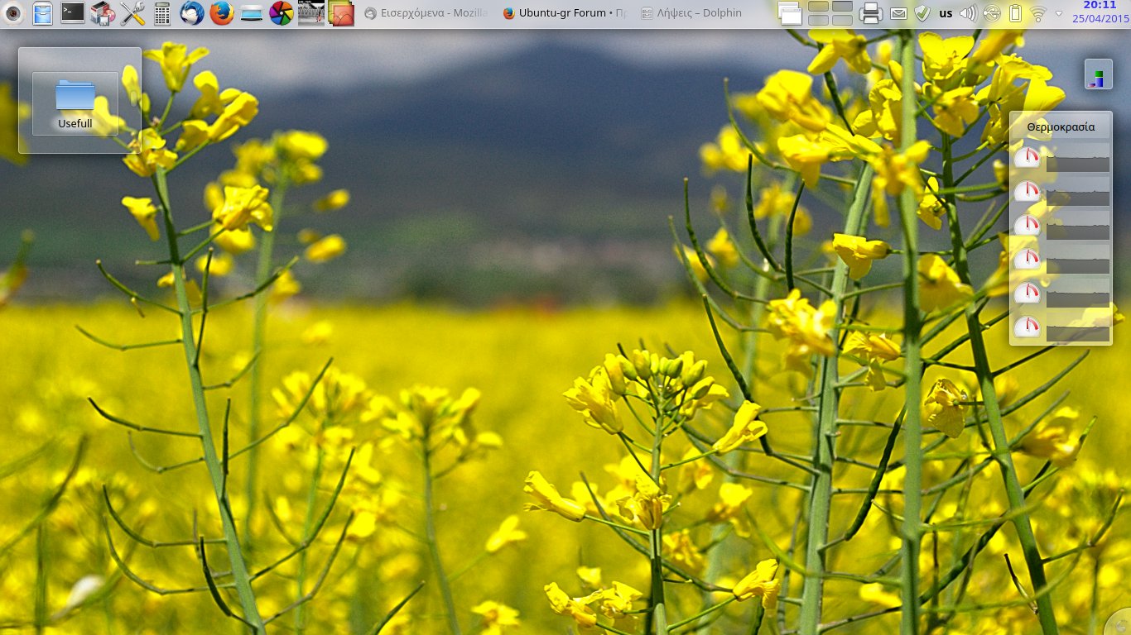The width and height of the screenshot is (1131, 635).
Task: Click the 'us' keyboard layout indicator
Action: (946, 13)
